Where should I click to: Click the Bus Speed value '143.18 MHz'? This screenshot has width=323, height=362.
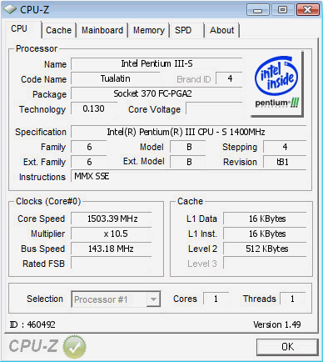(x=112, y=249)
